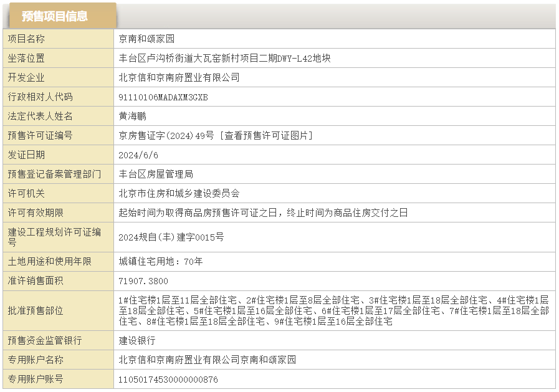Select code 91110106MADAXM3GXB
The image size is (559, 392).
163,97
